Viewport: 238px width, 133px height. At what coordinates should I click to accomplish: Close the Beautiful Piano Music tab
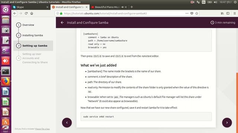click(x=126, y=7)
